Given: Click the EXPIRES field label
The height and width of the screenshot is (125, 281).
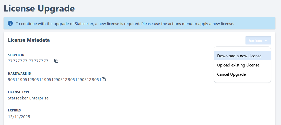Looking at the screenshot, I should tap(14, 110).
